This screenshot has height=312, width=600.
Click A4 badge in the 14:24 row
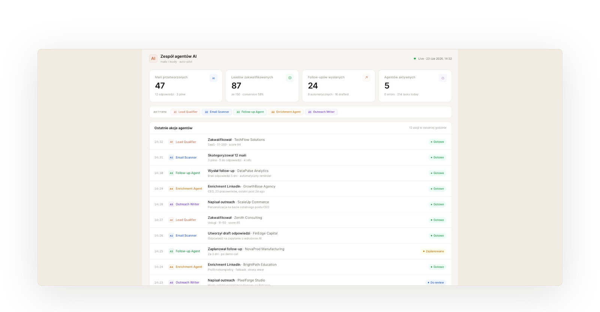tap(171, 267)
